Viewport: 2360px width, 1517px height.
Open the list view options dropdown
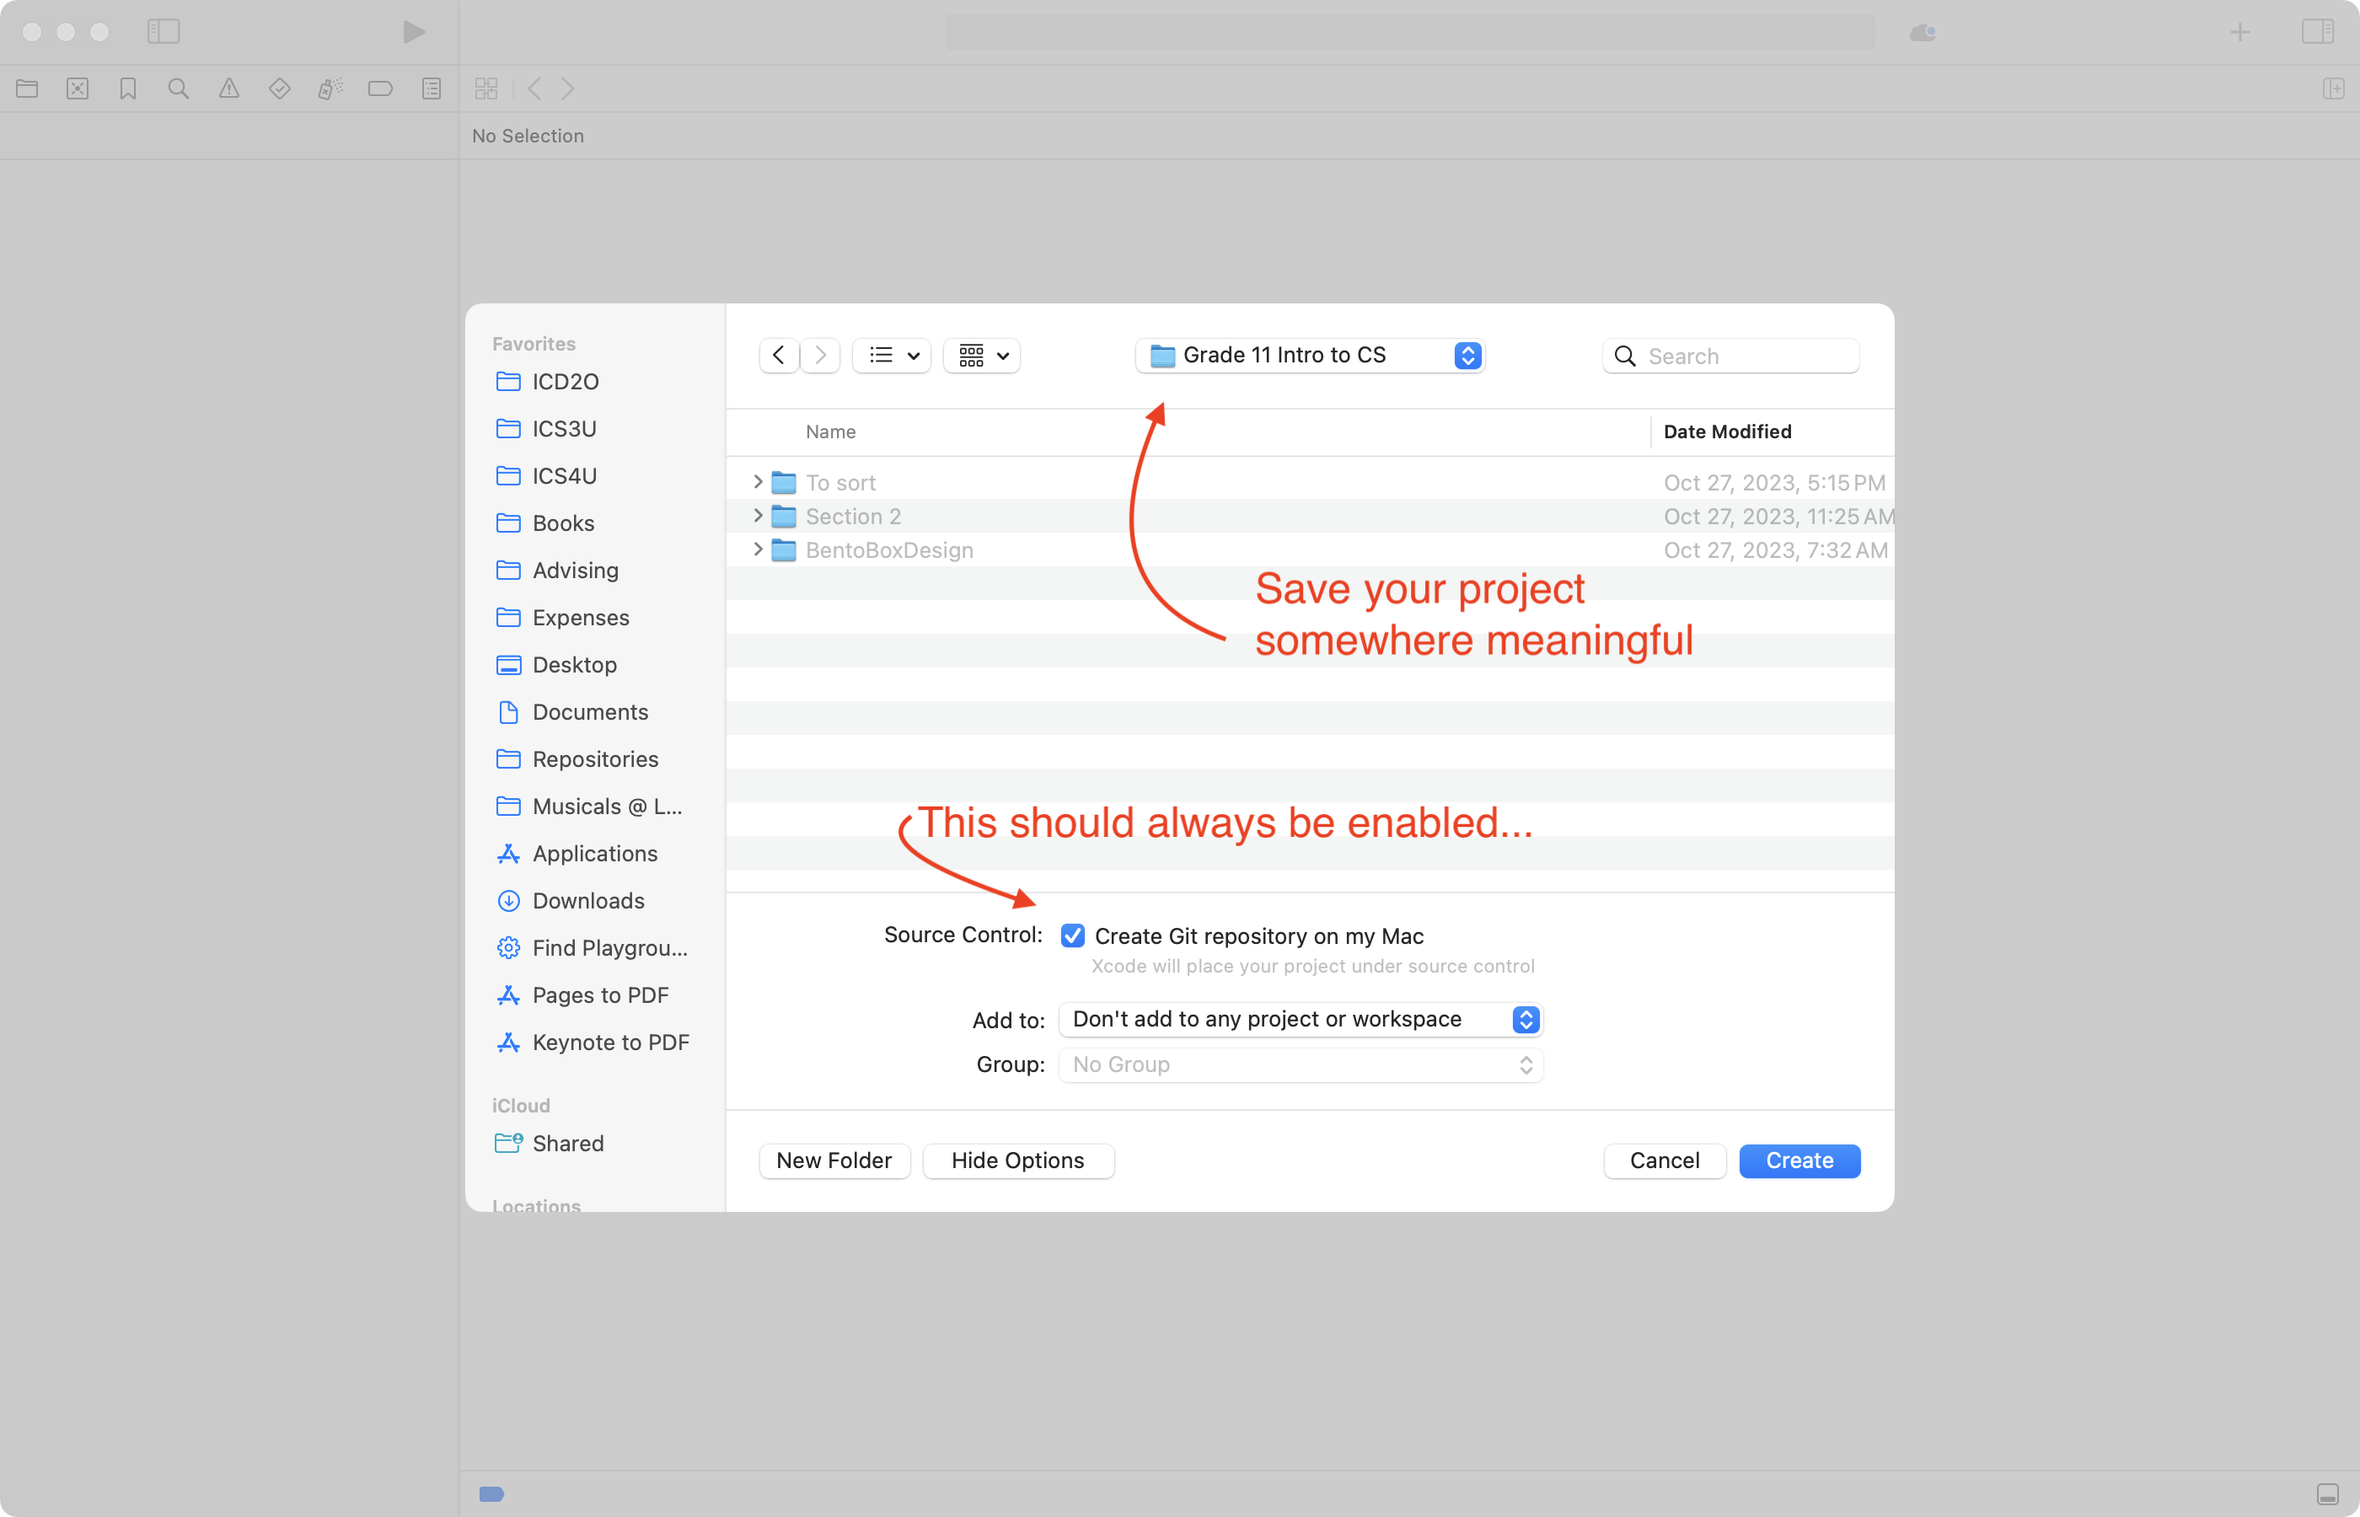click(x=892, y=355)
